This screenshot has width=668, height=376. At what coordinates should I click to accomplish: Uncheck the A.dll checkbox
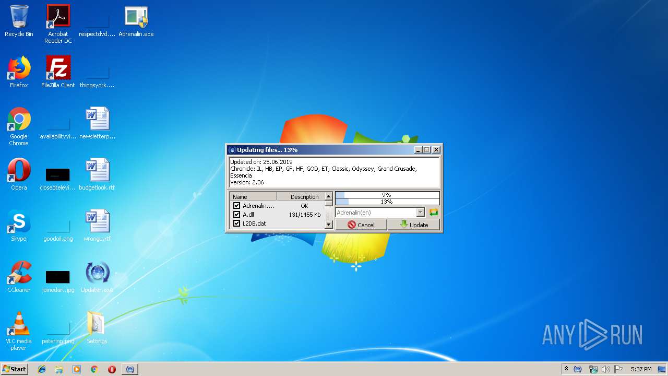pos(236,215)
